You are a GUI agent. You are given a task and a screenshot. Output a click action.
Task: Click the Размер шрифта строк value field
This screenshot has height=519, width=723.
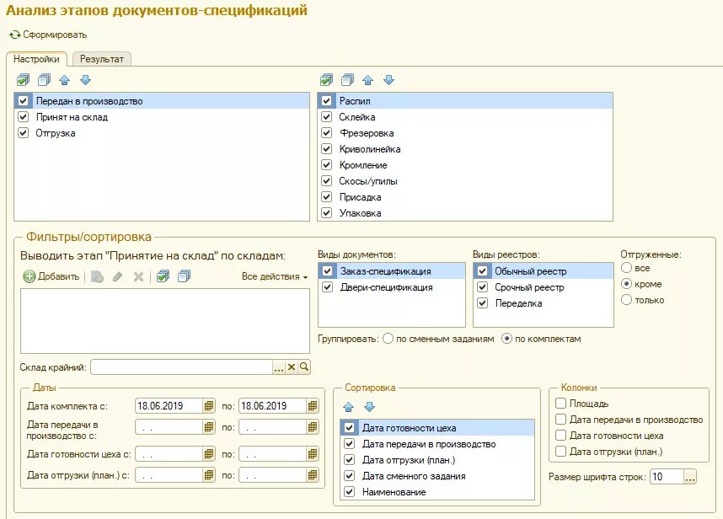tap(667, 477)
